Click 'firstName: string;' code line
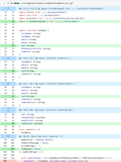The width and height of the screenshot is (121, 162). pos(31,33)
